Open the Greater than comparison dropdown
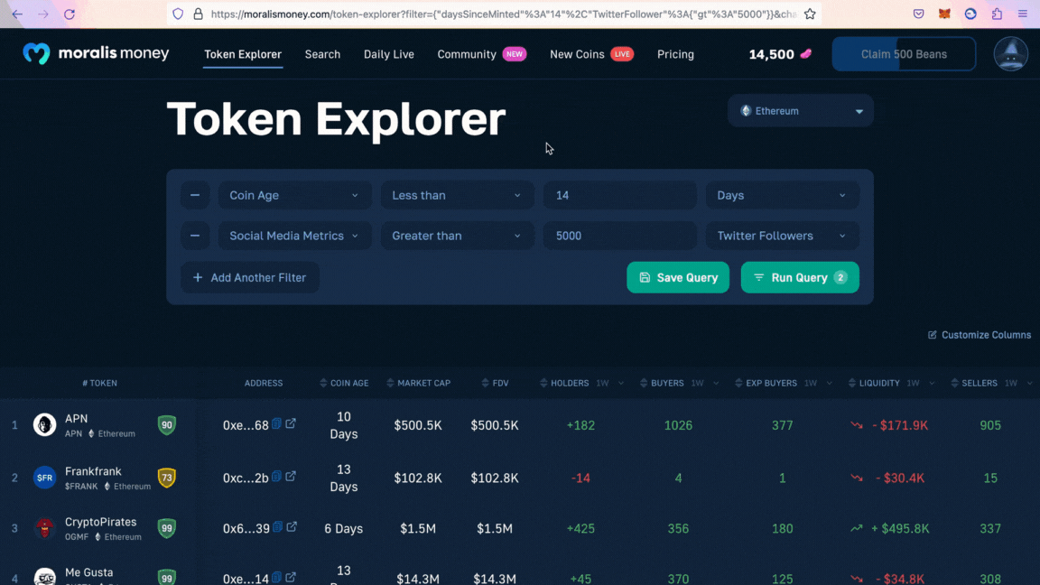This screenshot has width=1040, height=585. [x=457, y=236]
